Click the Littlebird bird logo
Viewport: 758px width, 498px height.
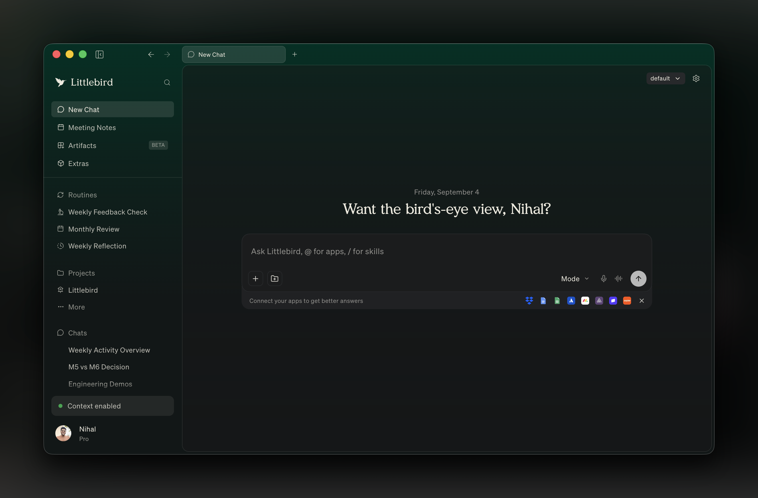pyautogui.click(x=60, y=82)
